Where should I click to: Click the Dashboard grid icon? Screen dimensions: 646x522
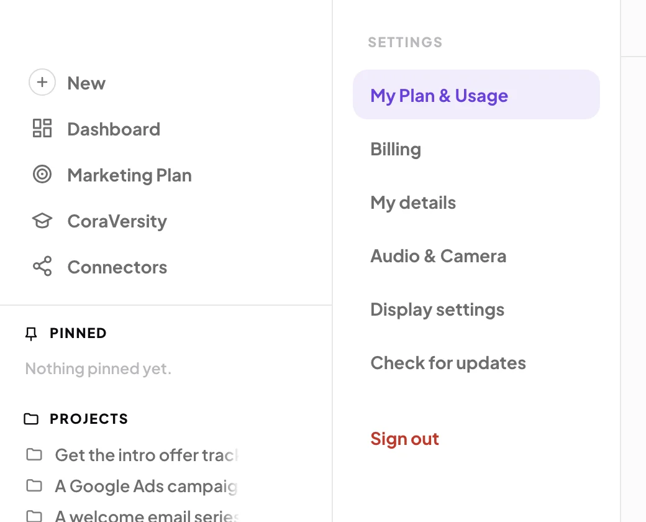pyautogui.click(x=42, y=128)
